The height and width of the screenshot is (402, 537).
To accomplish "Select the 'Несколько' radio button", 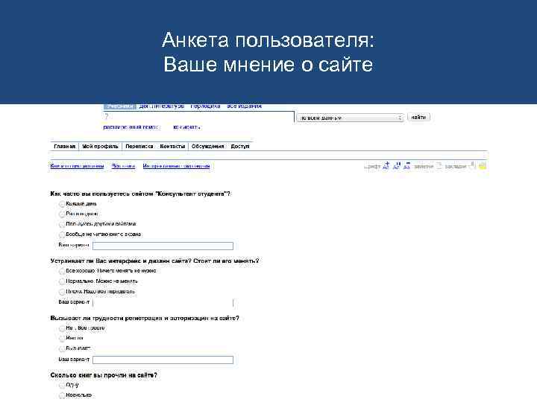I will tap(62, 395).
